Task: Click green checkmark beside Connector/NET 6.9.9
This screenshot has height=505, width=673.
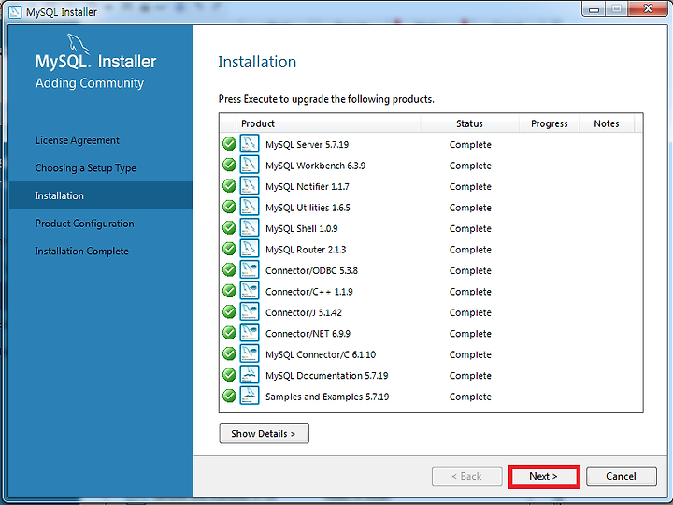Action: click(229, 333)
